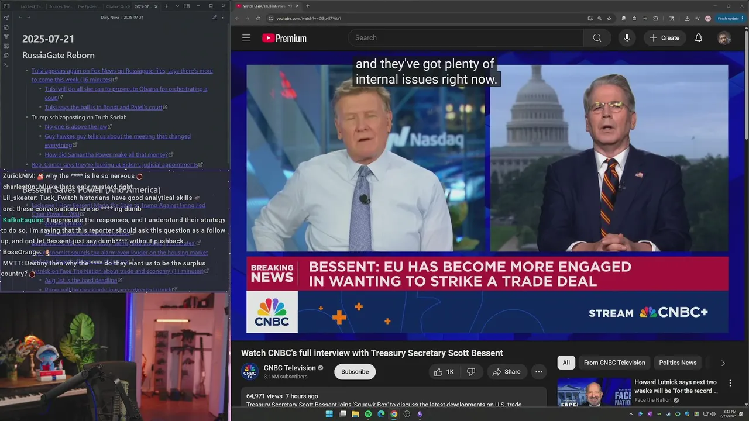Screen dimensions: 749x421
Task: Reload the YouTube page in Chrome
Action: pos(258,18)
